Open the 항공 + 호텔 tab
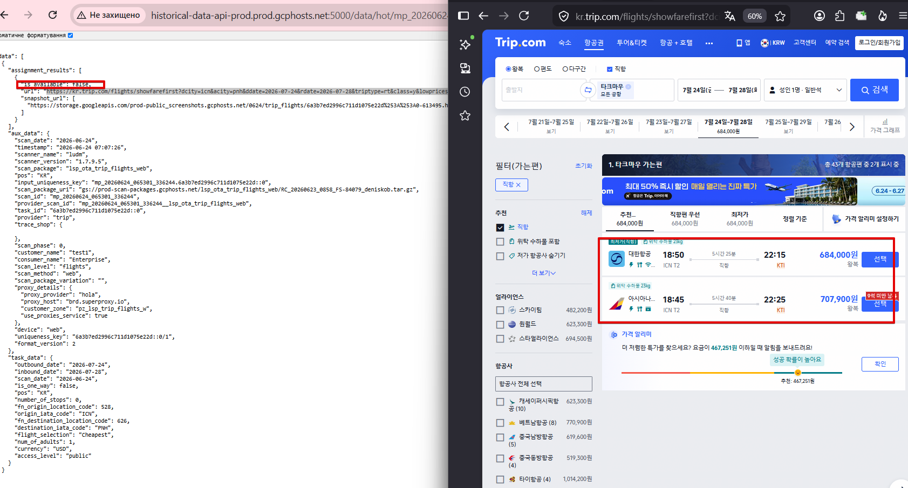 (676, 43)
